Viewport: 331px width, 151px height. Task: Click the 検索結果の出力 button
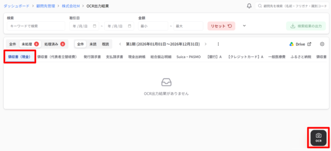[306, 26]
